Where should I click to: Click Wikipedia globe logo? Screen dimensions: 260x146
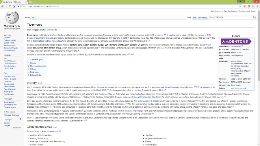click(12, 18)
